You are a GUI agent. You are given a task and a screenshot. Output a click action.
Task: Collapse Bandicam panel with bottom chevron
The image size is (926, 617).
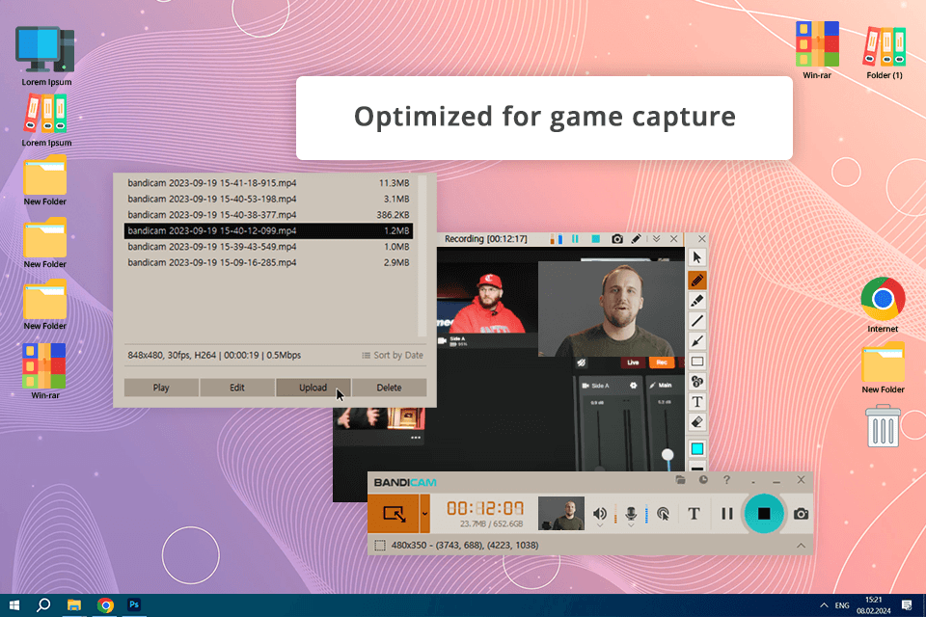pos(801,545)
